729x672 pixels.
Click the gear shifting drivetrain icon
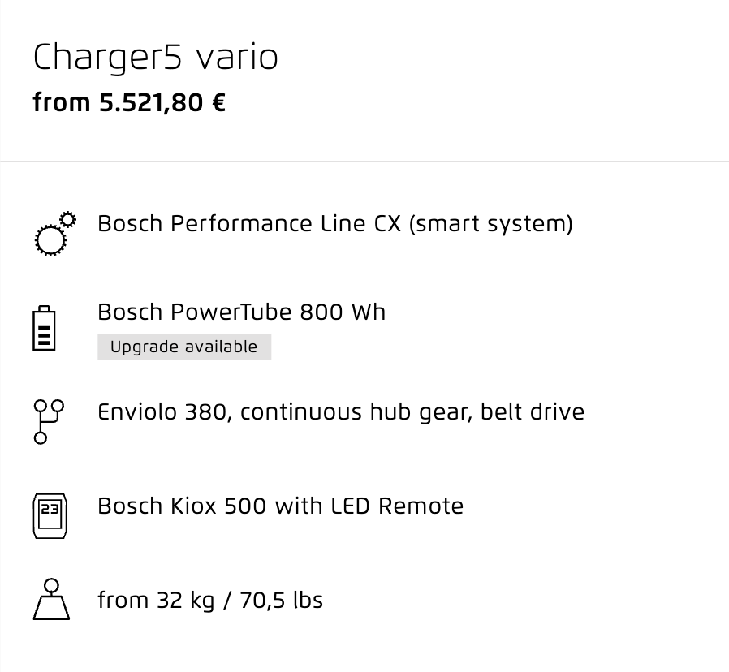pos(49,422)
